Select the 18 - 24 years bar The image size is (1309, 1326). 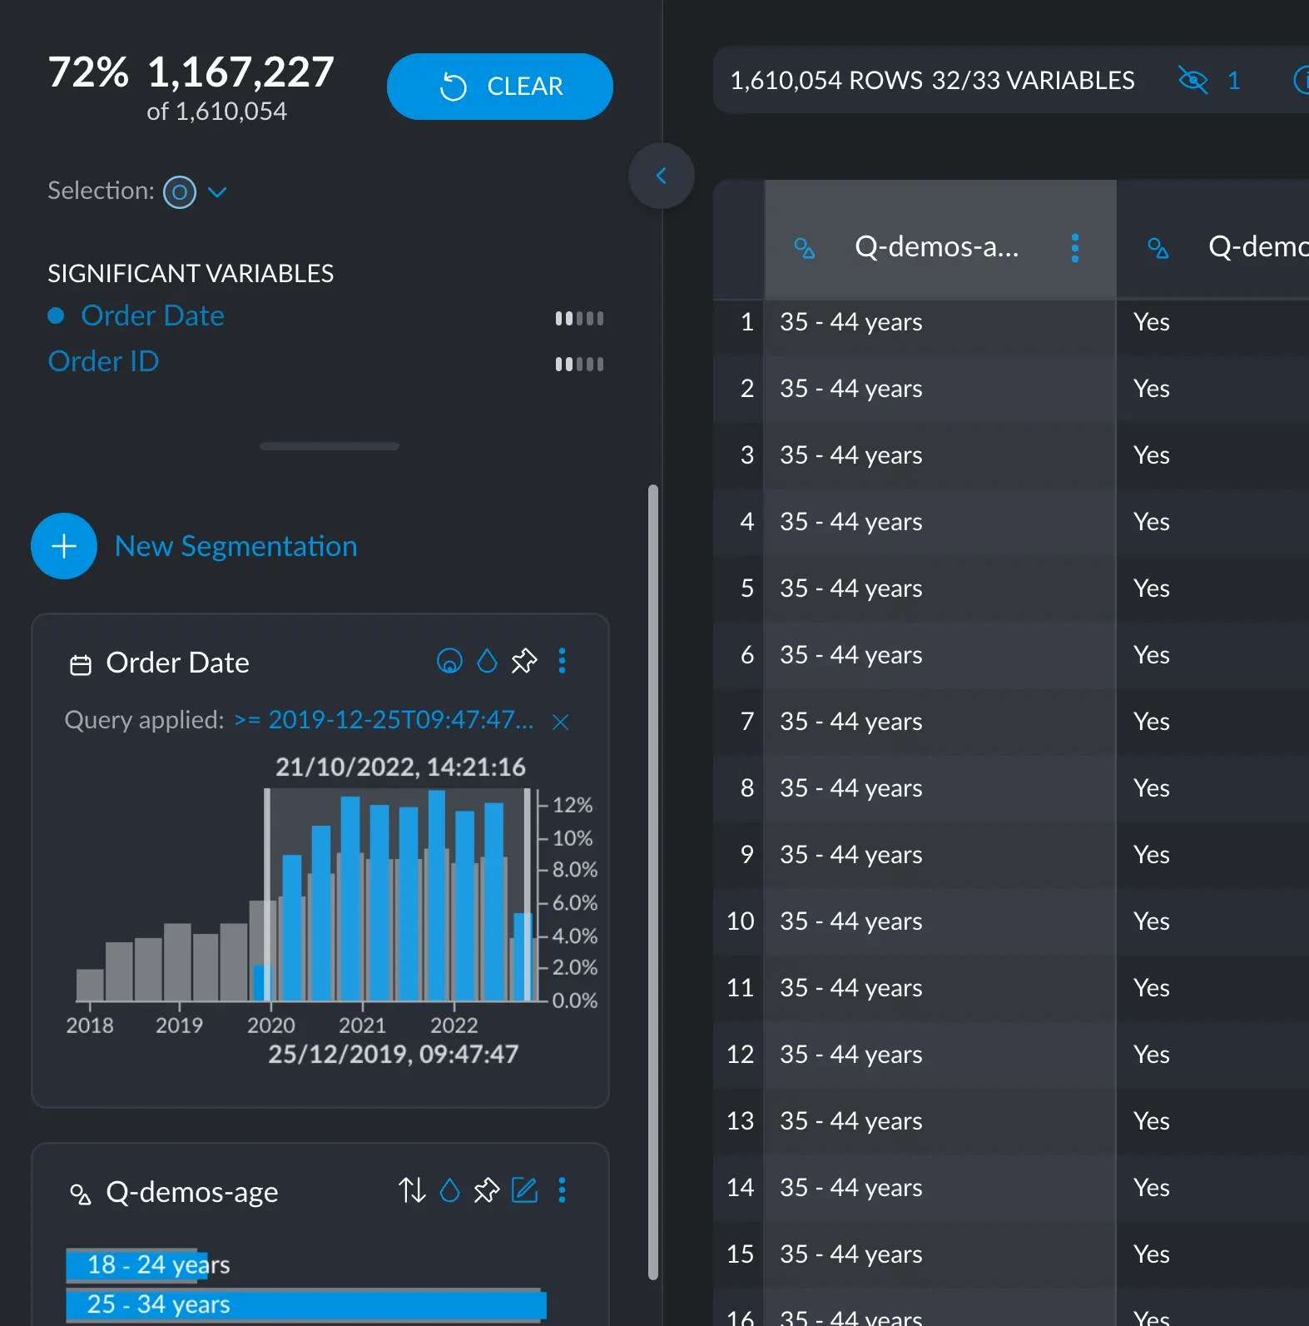(x=136, y=1265)
